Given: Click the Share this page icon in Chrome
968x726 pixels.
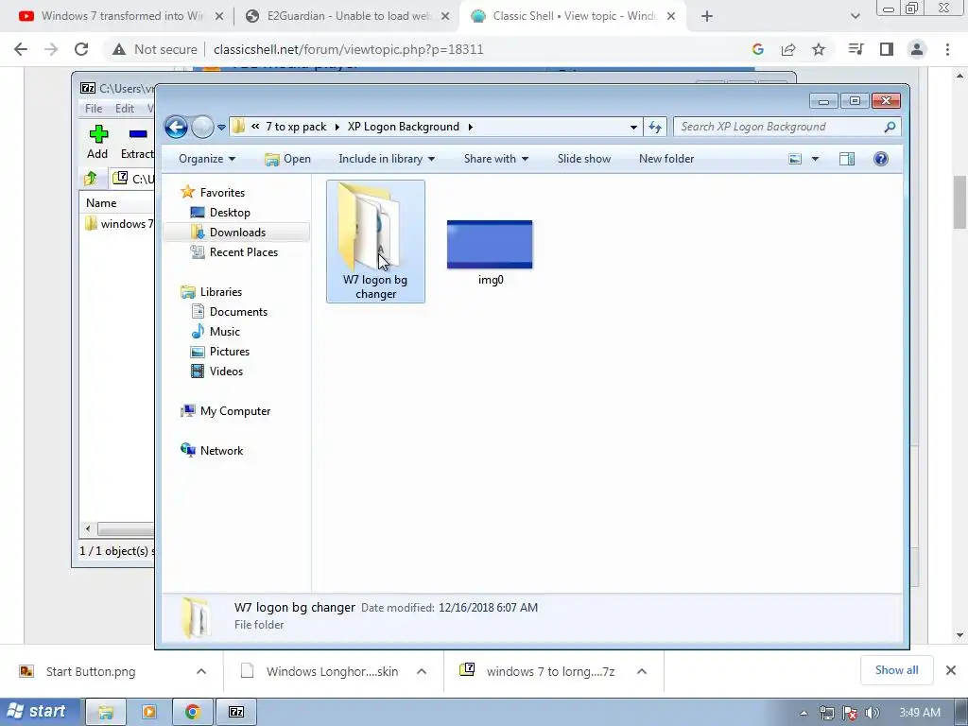Looking at the screenshot, I should tap(788, 49).
